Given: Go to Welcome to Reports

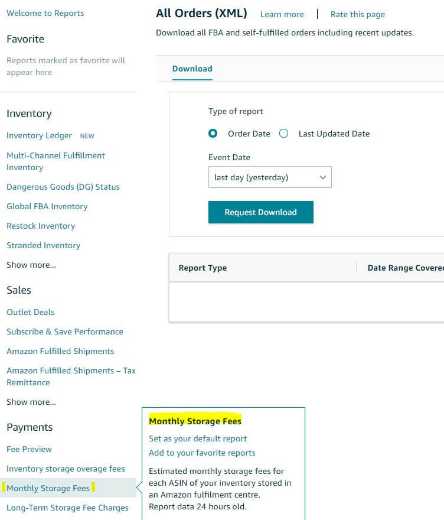Looking at the screenshot, I should 45,13.
